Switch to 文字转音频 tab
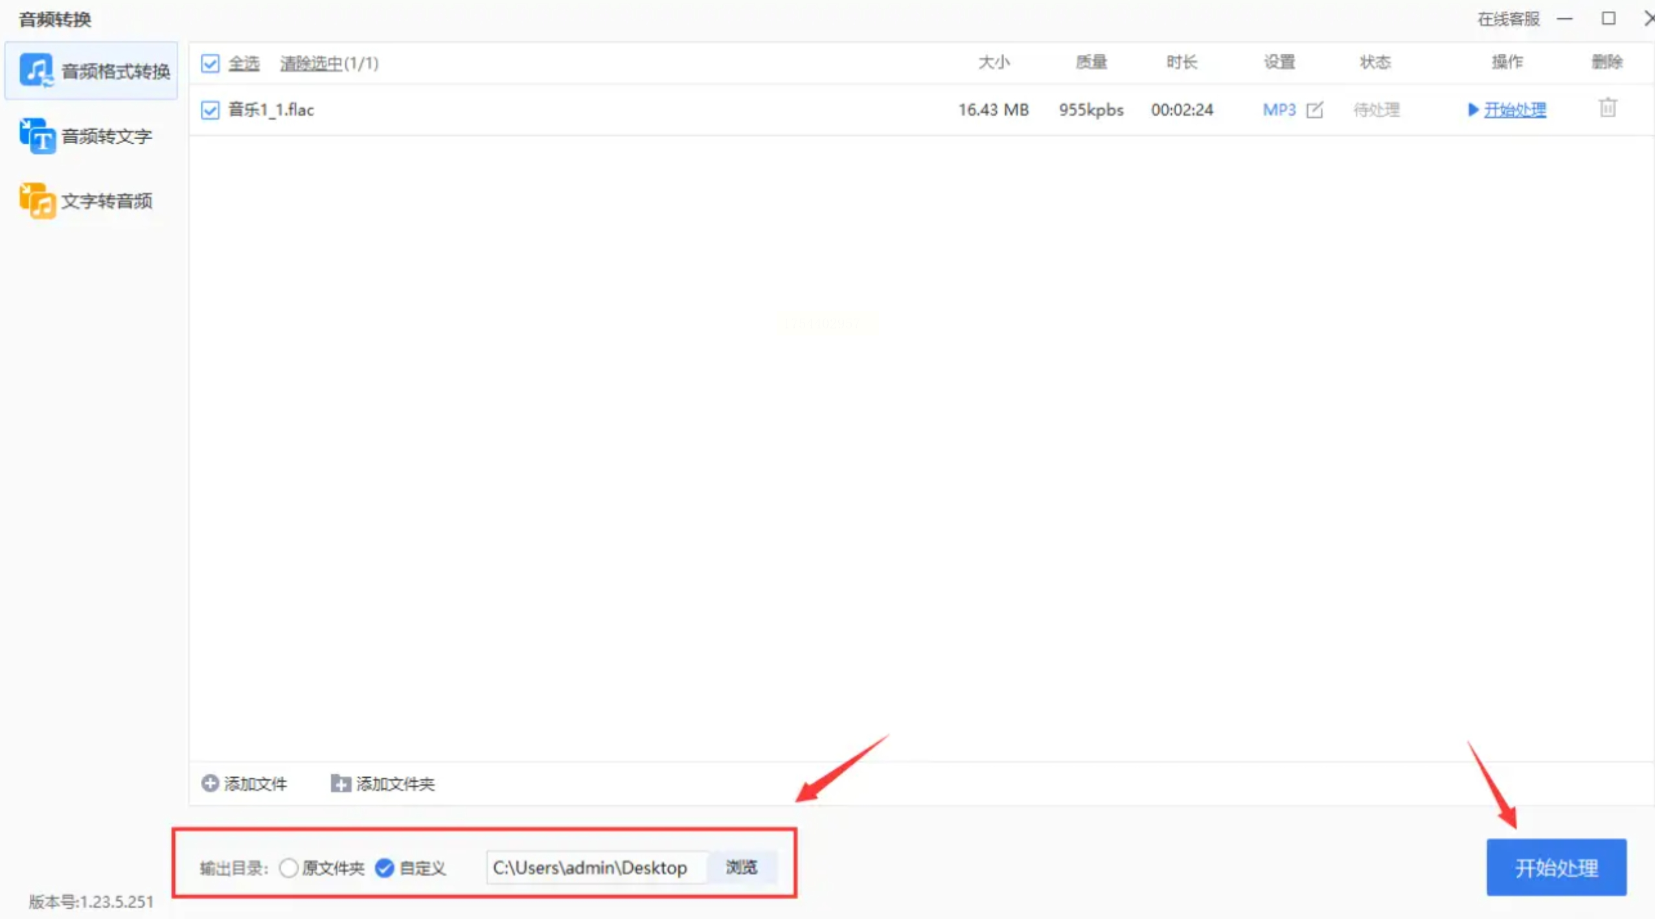 click(106, 201)
